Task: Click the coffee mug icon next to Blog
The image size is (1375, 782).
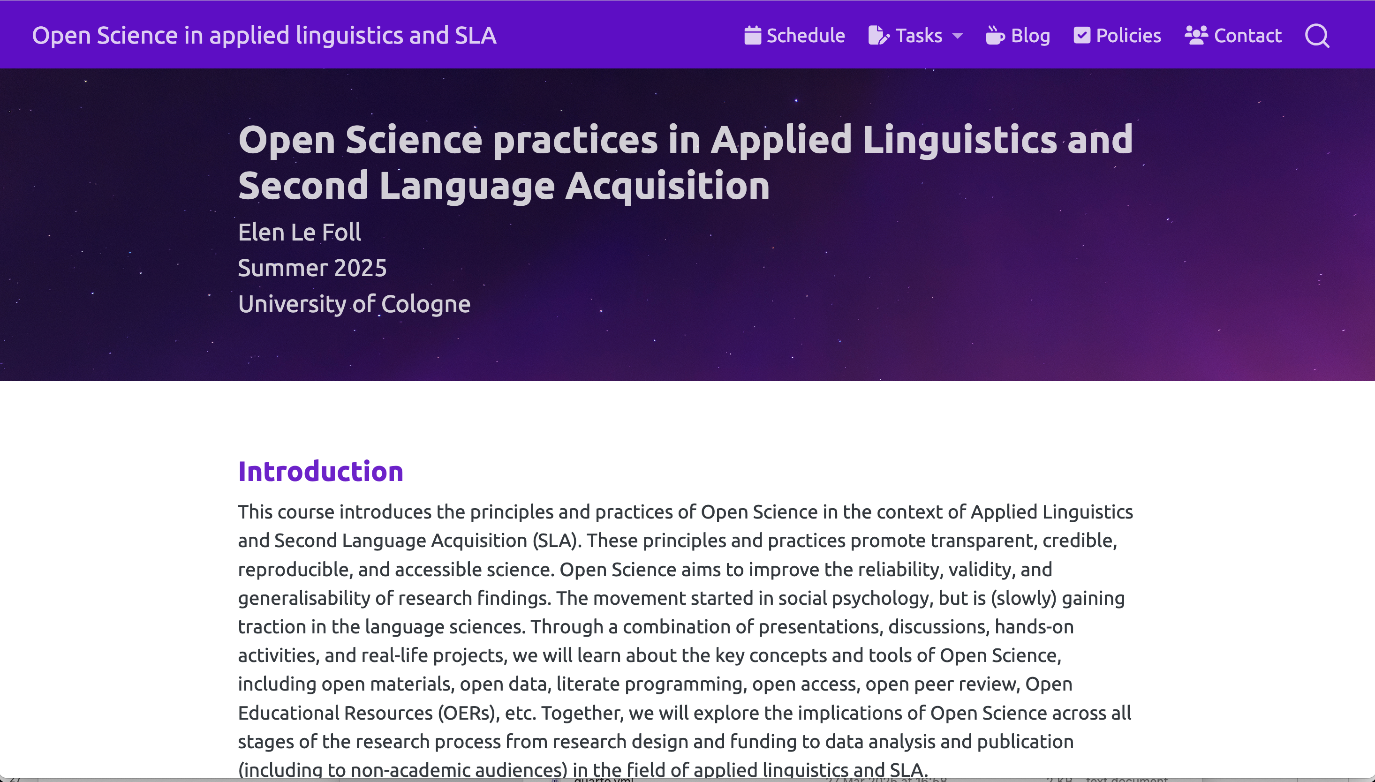Action: point(996,35)
